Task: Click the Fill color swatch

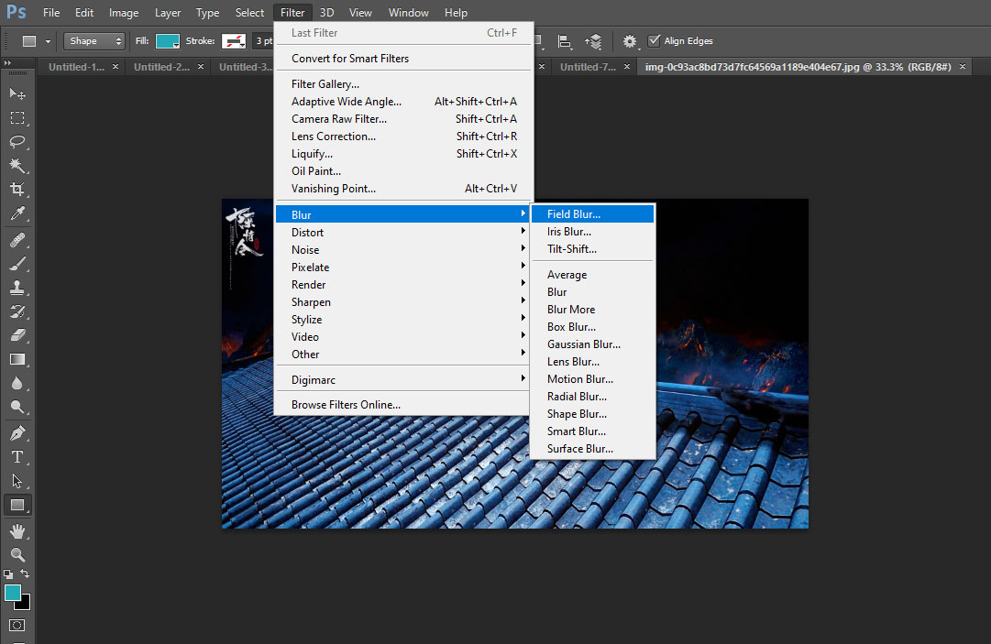Action: click(168, 41)
